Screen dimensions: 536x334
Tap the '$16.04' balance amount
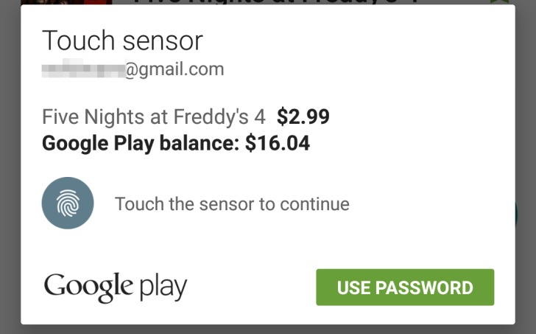pyautogui.click(x=278, y=143)
